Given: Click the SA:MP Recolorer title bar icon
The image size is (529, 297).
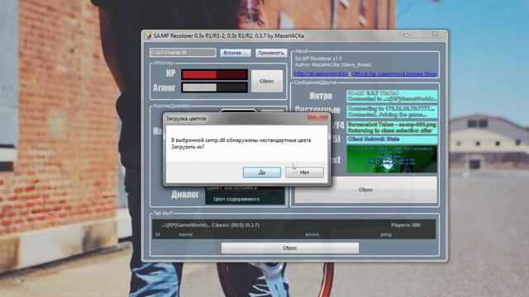Looking at the screenshot, I should click(x=148, y=35).
